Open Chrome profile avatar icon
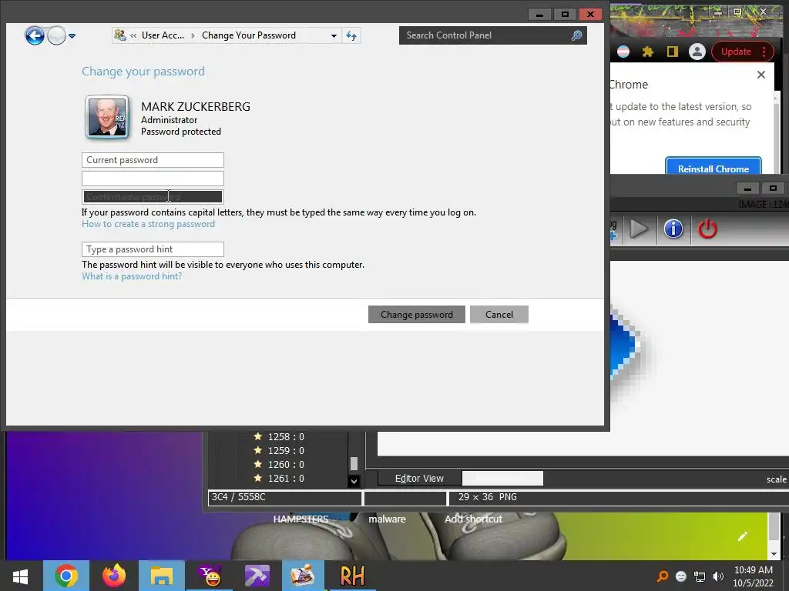Screen dimensions: 789x591 697,52
